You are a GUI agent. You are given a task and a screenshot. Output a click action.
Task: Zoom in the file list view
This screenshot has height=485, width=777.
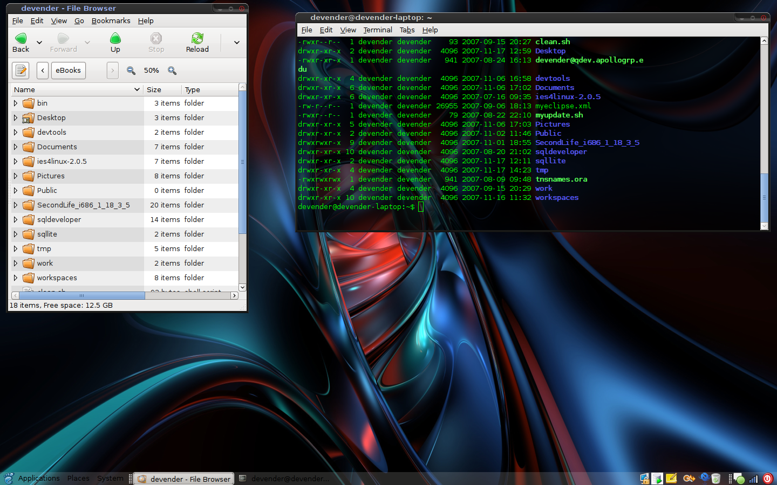click(x=172, y=71)
